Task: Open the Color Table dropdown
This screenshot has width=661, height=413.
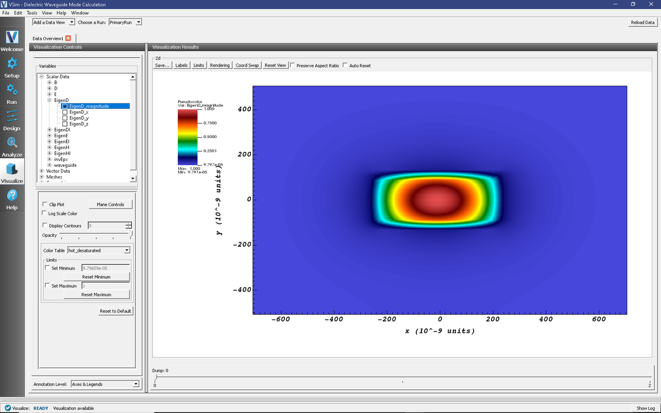Action: tap(99, 250)
